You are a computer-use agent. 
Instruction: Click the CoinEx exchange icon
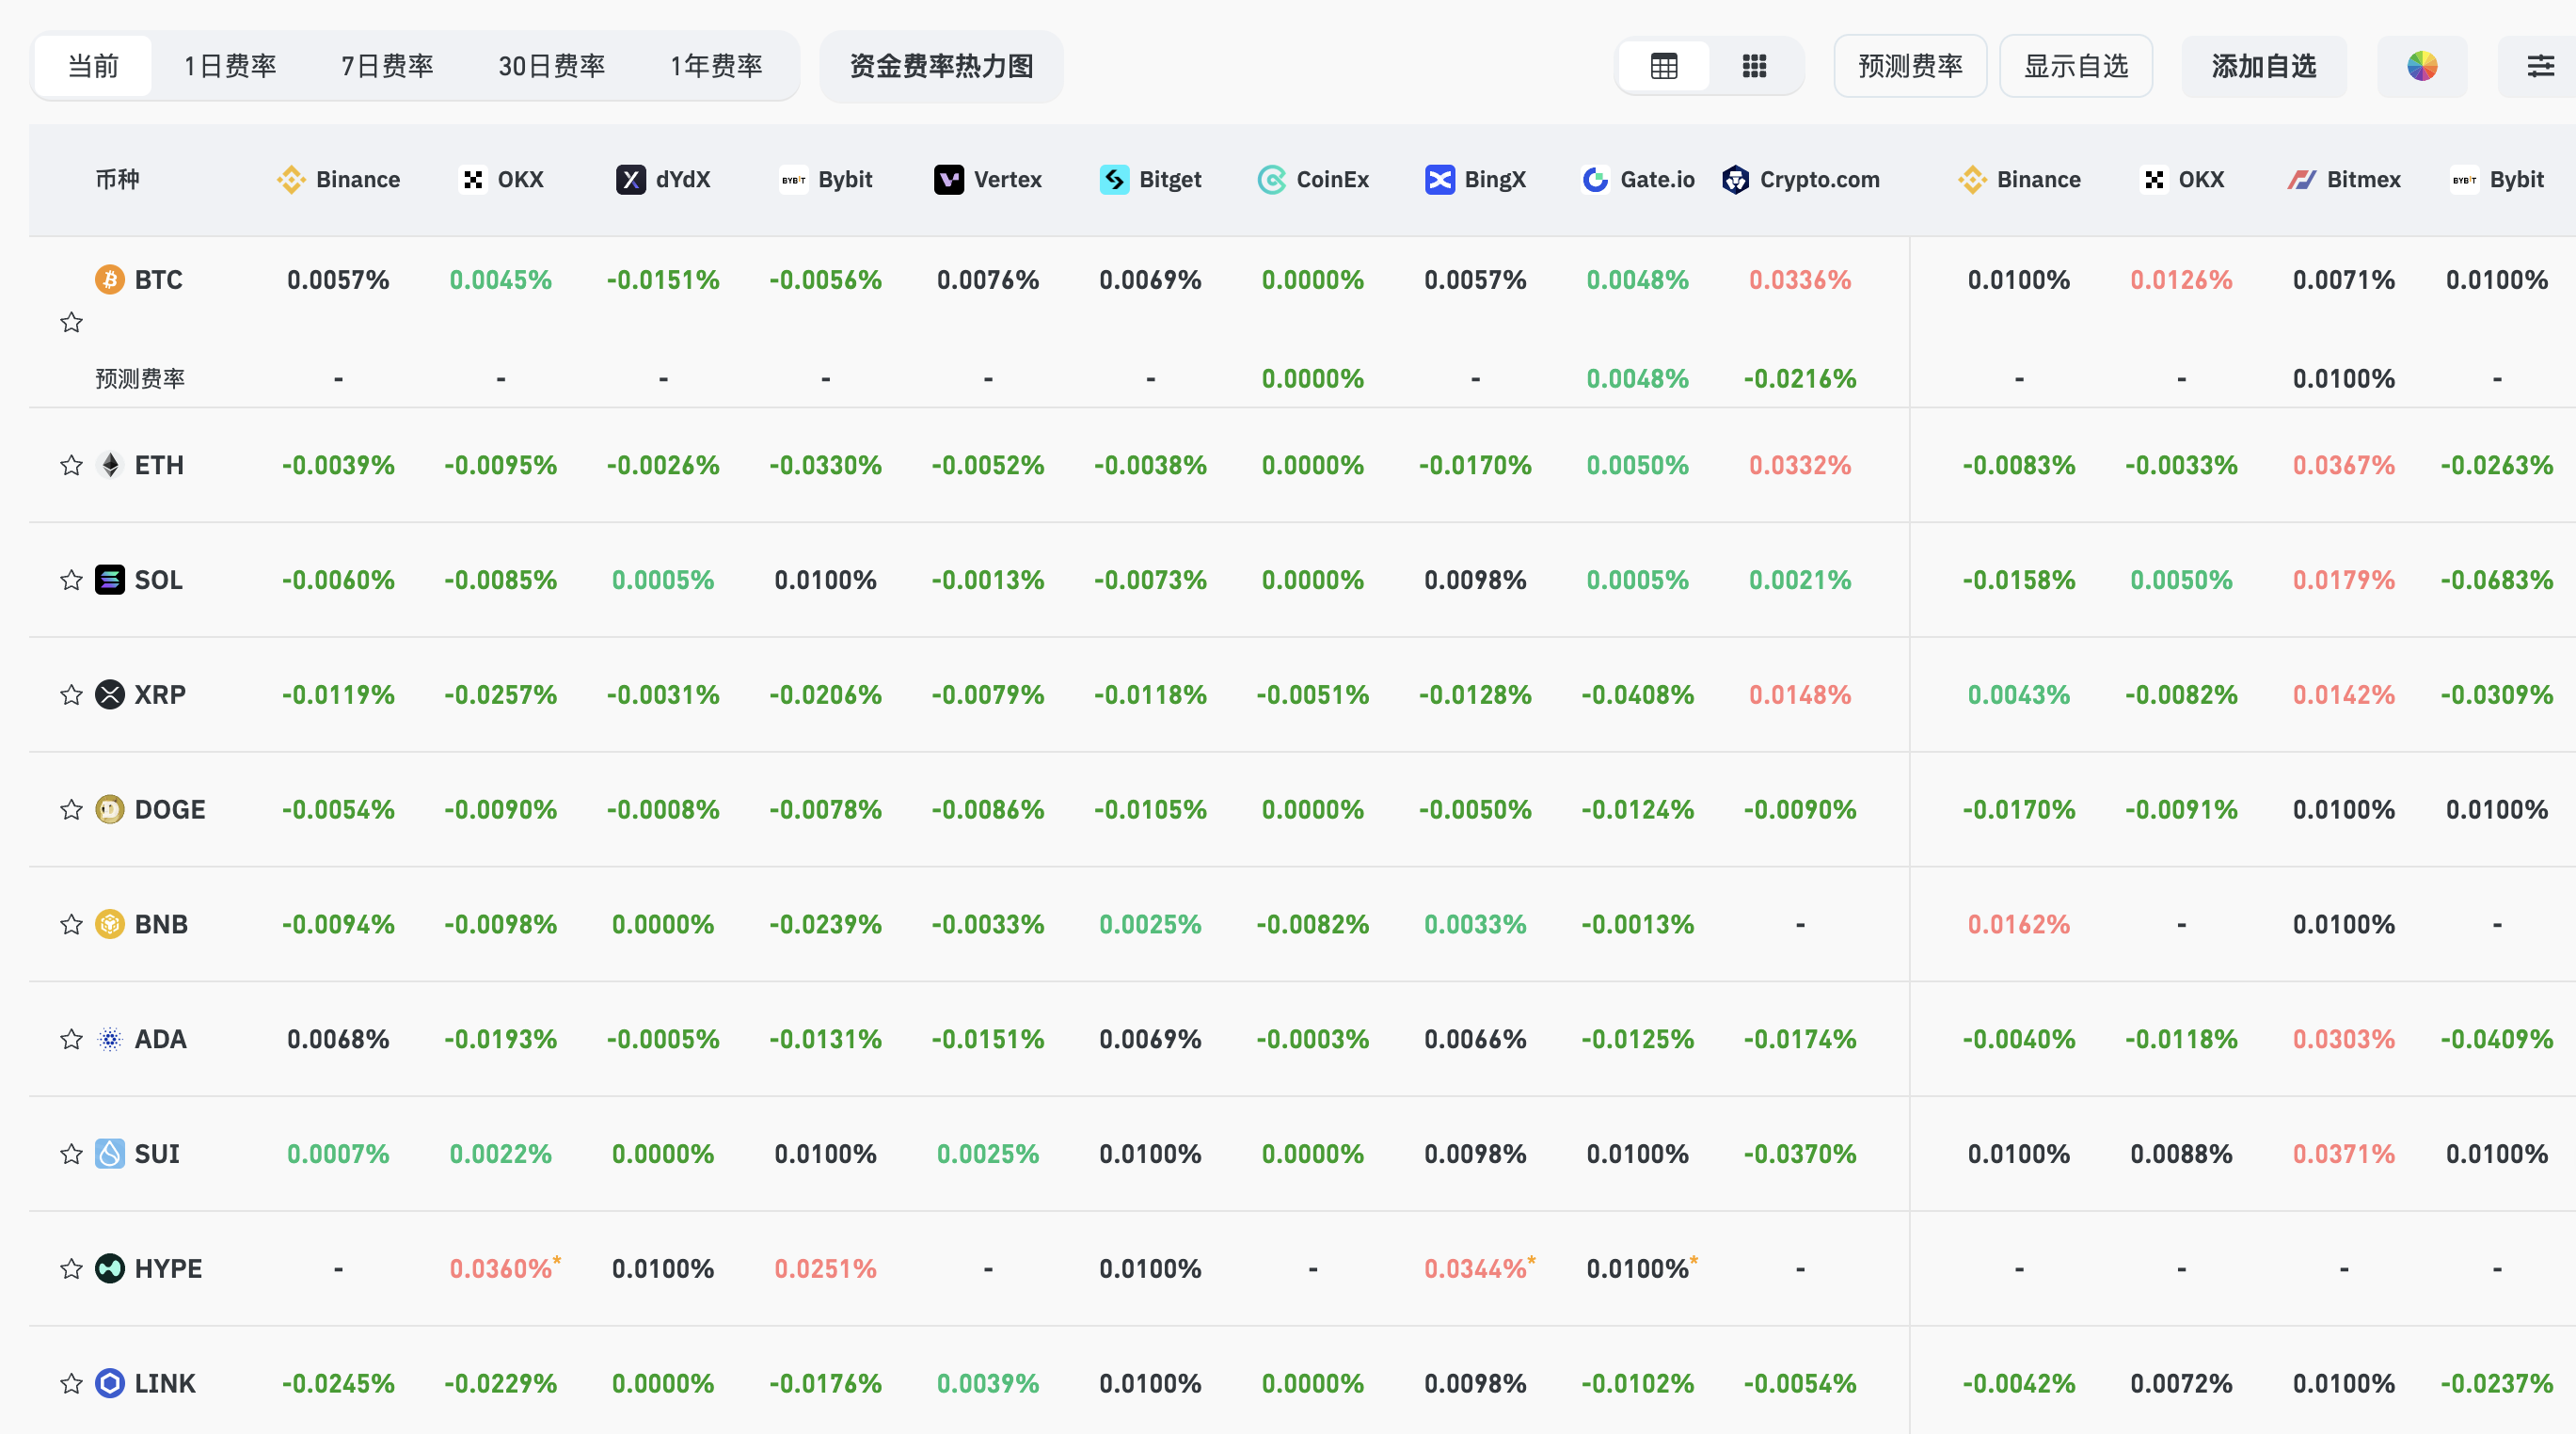pyautogui.click(x=1271, y=180)
